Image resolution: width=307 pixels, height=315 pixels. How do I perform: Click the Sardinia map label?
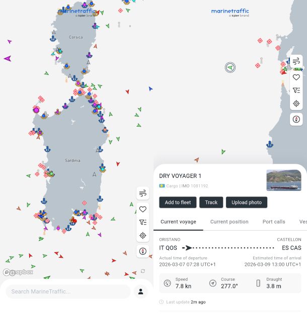pos(72,160)
